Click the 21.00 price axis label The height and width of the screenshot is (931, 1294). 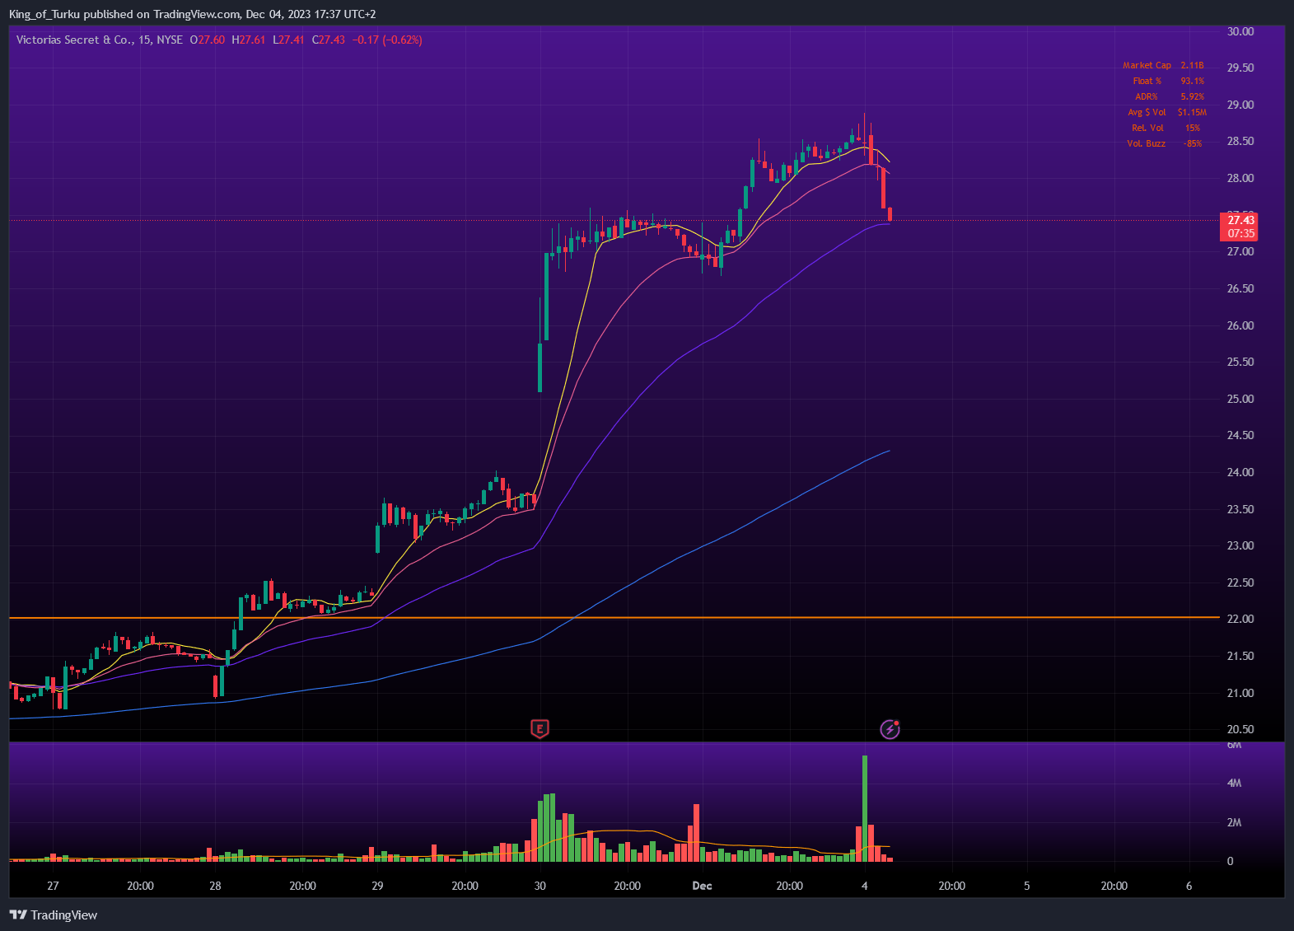pyautogui.click(x=1240, y=693)
